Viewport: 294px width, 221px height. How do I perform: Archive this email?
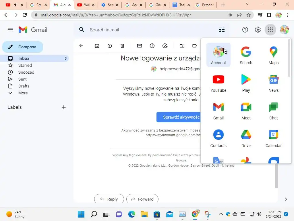tap(97, 46)
